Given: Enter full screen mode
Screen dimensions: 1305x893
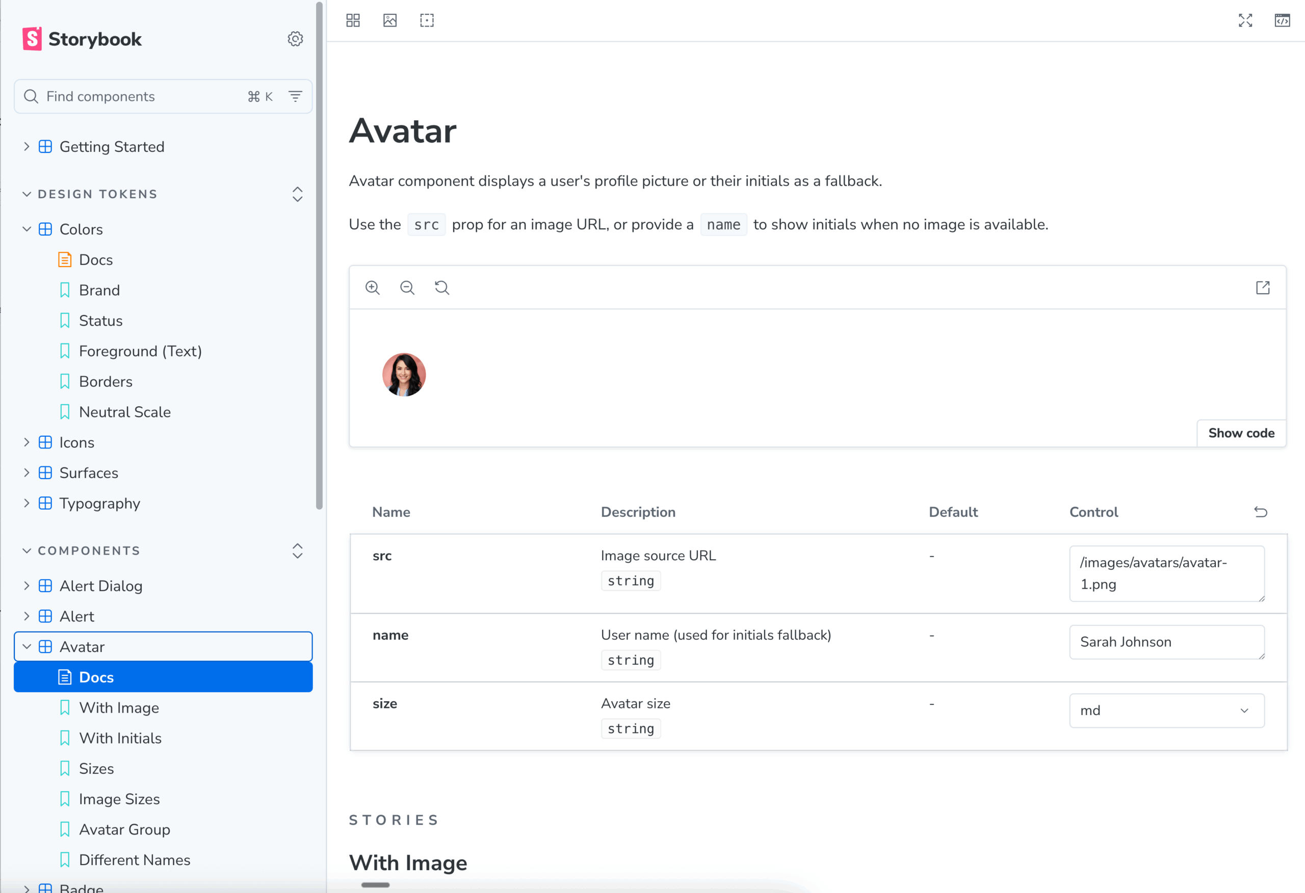Looking at the screenshot, I should click(x=1245, y=21).
